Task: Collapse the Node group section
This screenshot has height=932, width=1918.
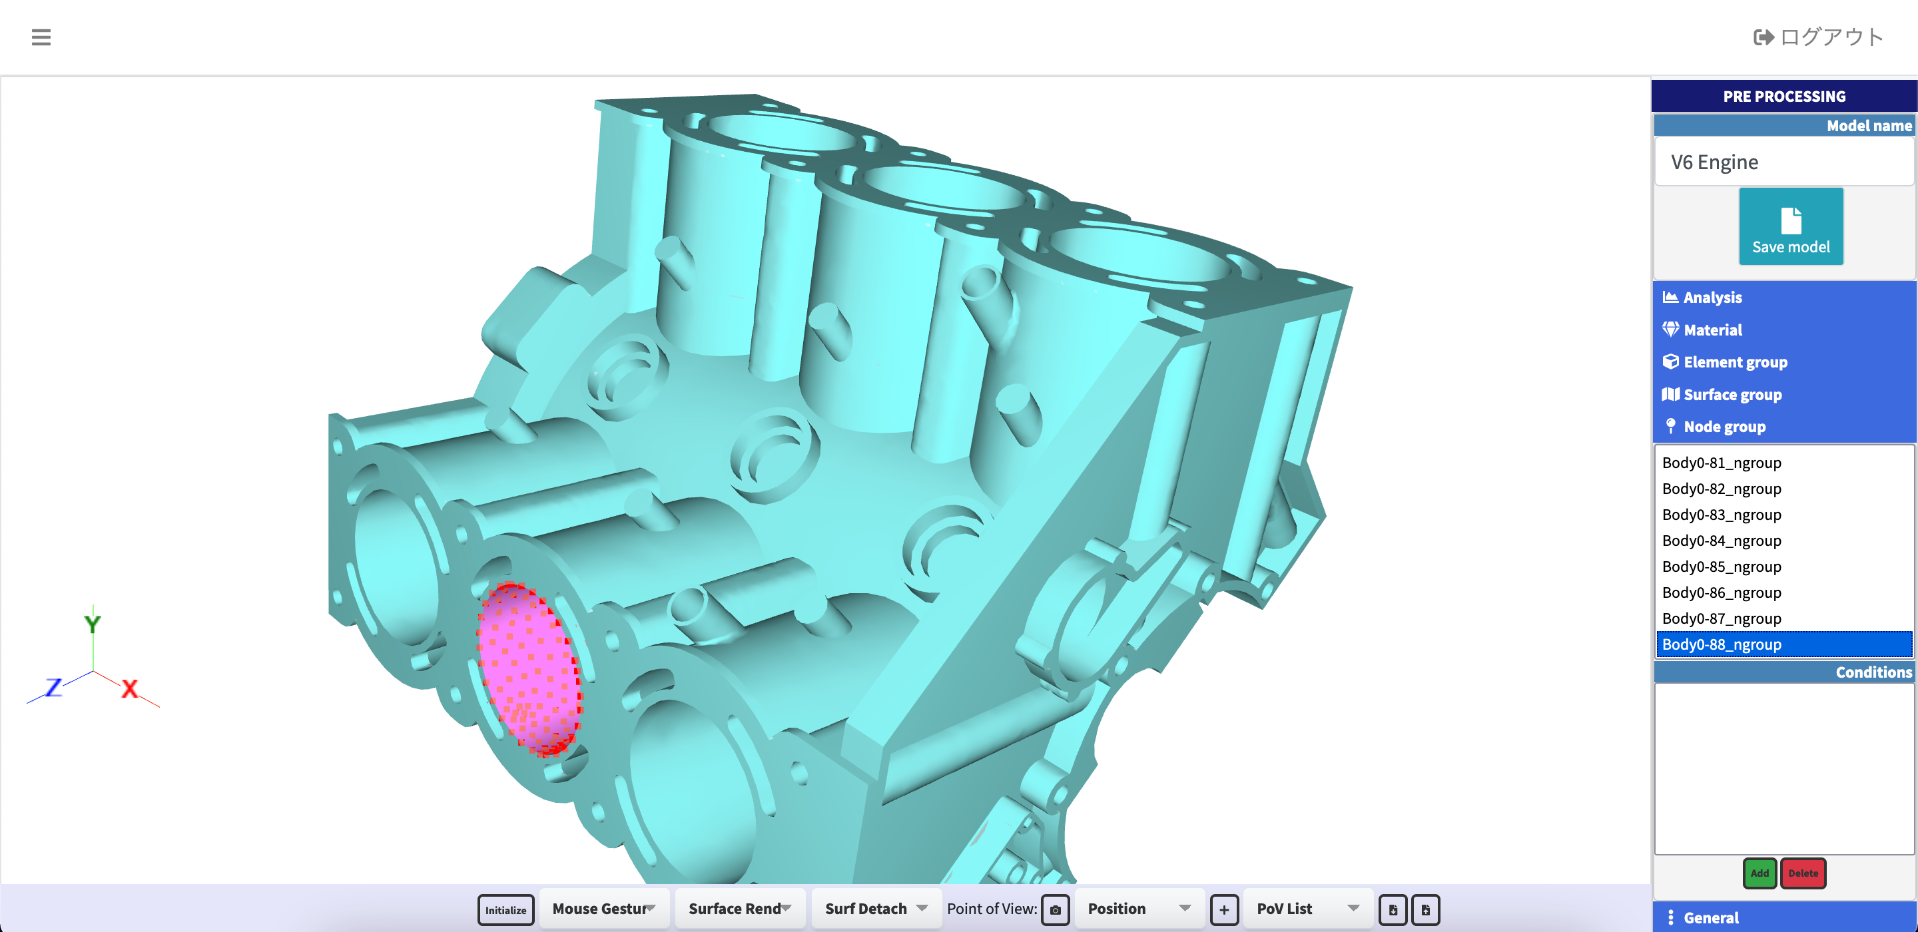Action: pyautogui.click(x=1724, y=427)
